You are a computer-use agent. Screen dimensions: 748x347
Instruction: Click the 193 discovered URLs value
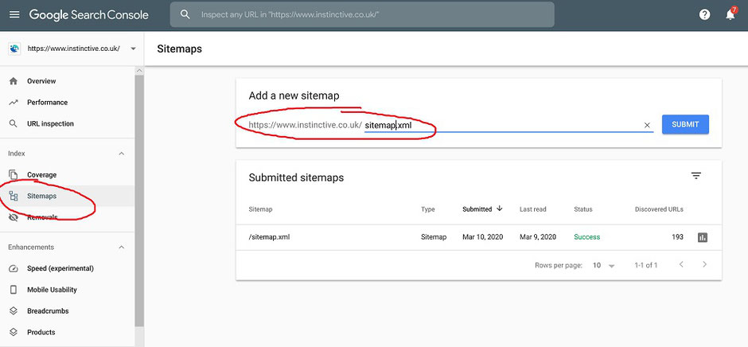tap(677, 237)
